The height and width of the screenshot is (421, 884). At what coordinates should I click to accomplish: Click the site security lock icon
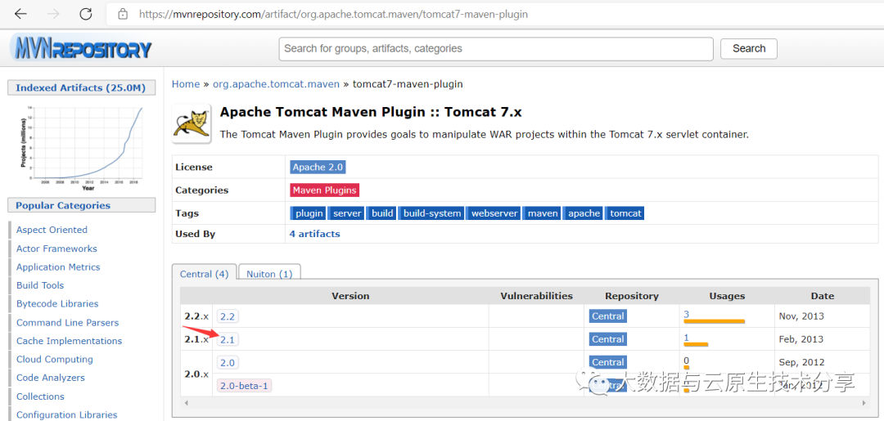pos(123,14)
